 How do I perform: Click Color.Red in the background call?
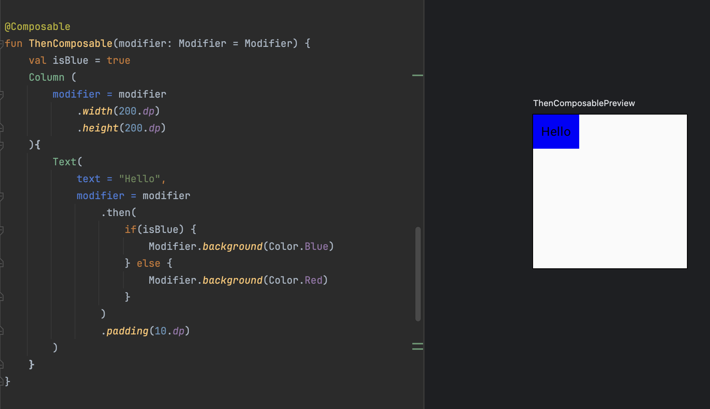point(295,280)
